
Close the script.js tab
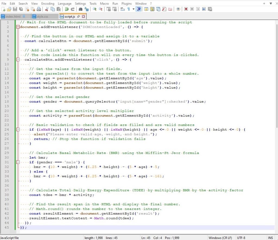coord(83,16)
